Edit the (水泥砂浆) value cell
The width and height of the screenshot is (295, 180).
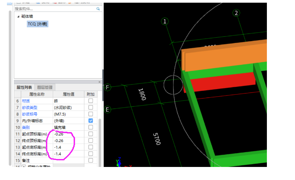[69, 107]
